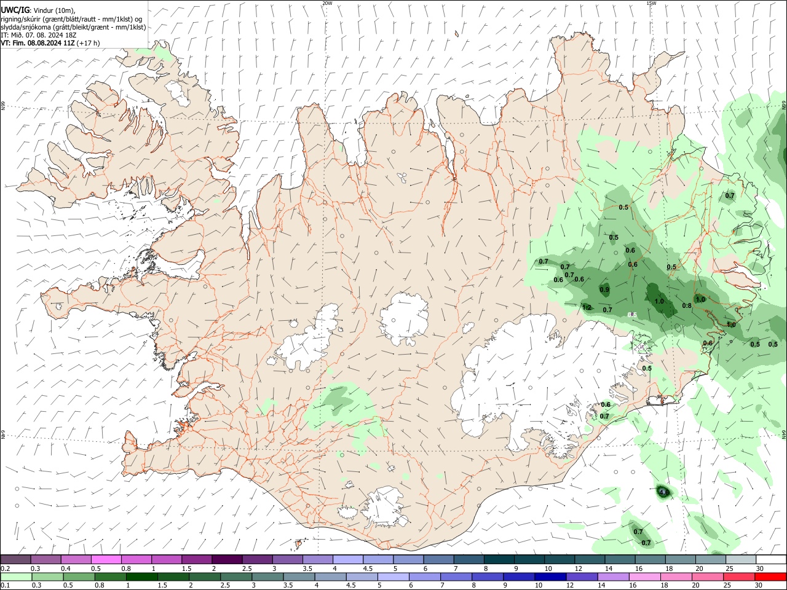Click the 4.6 precipitation value offshore

point(663,492)
